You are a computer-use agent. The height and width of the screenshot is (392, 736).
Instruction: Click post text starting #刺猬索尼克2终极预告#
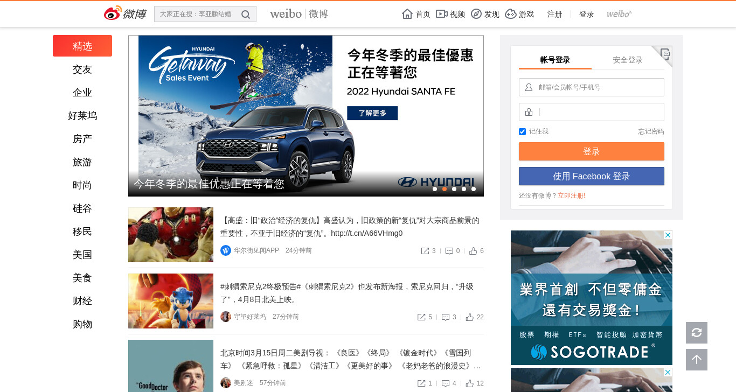pyautogui.click(x=347, y=293)
